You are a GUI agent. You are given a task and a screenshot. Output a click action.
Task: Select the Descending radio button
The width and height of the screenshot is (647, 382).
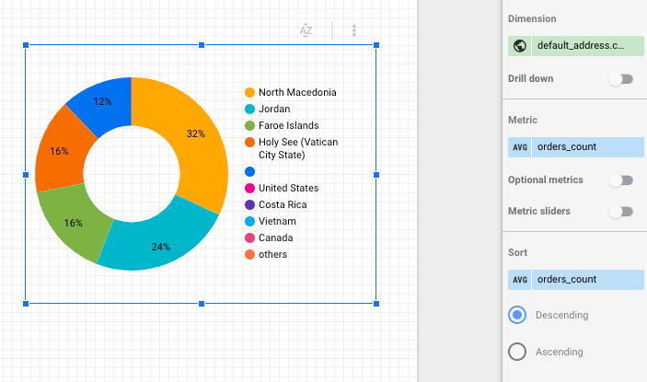click(x=517, y=315)
